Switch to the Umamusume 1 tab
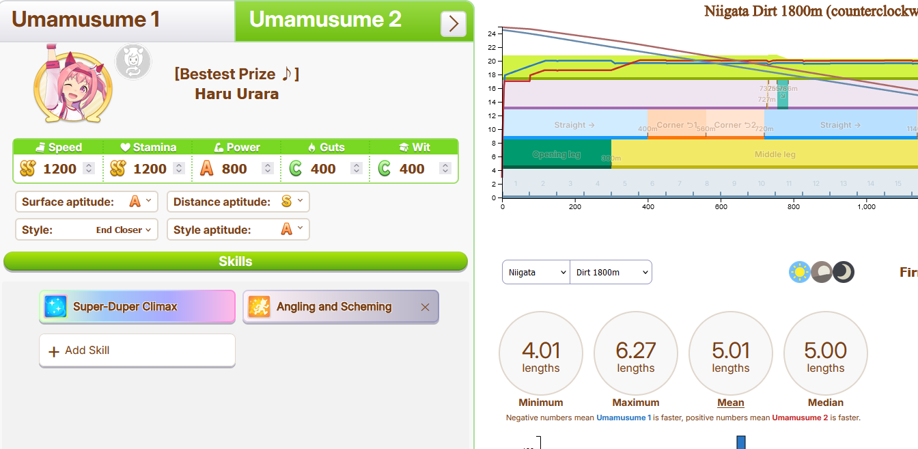Image resolution: width=918 pixels, height=449 pixels. [x=117, y=21]
